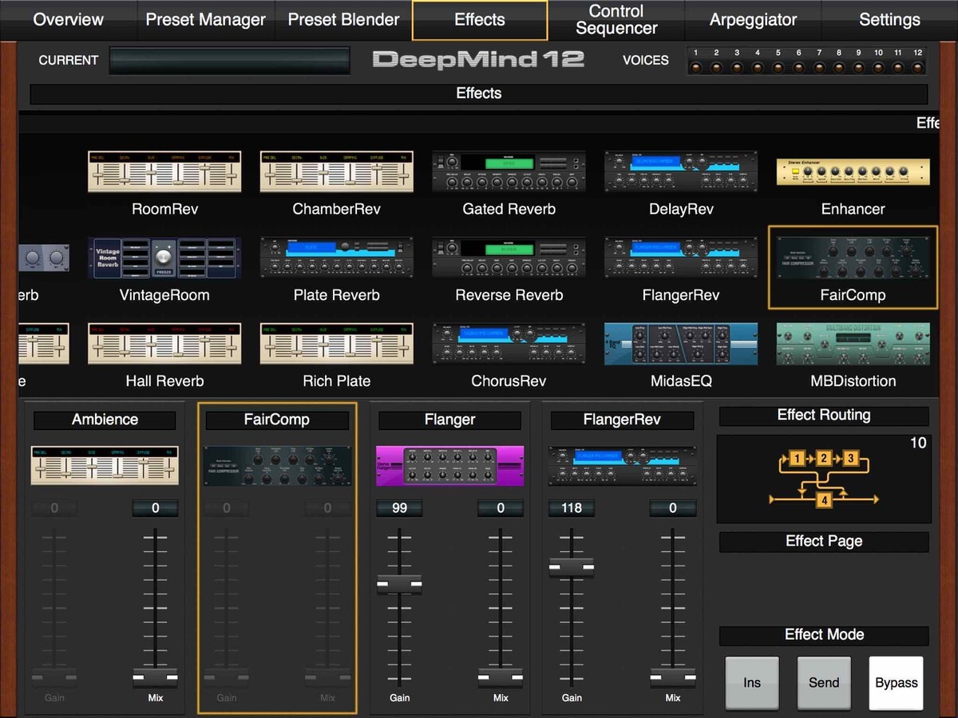Click the Effects section title bar
Image resolution: width=958 pixels, height=718 pixels.
pyautogui.click(x=479, y=94)
